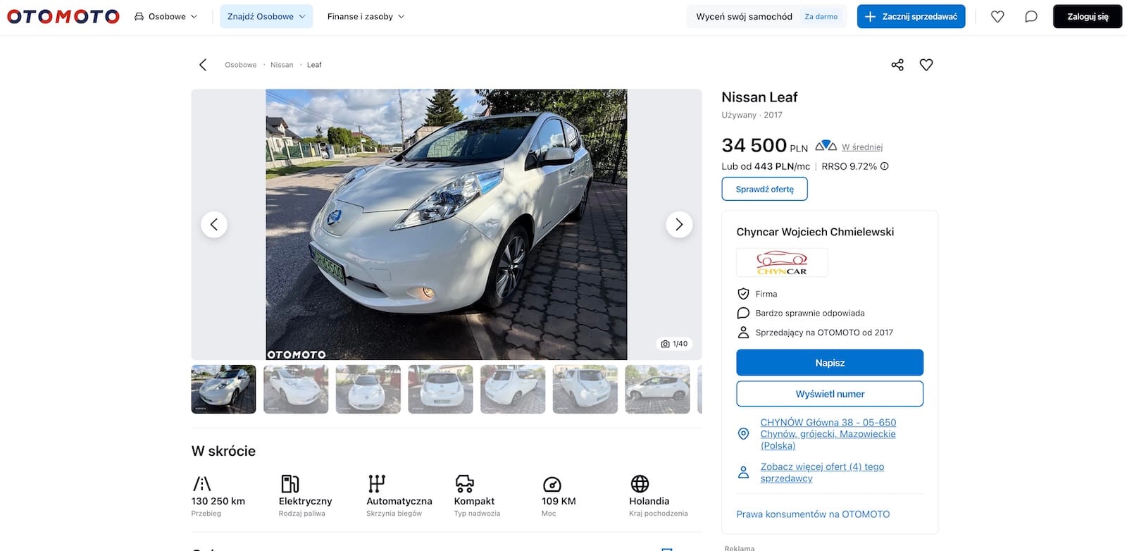Click the Napisz message button

830,363
